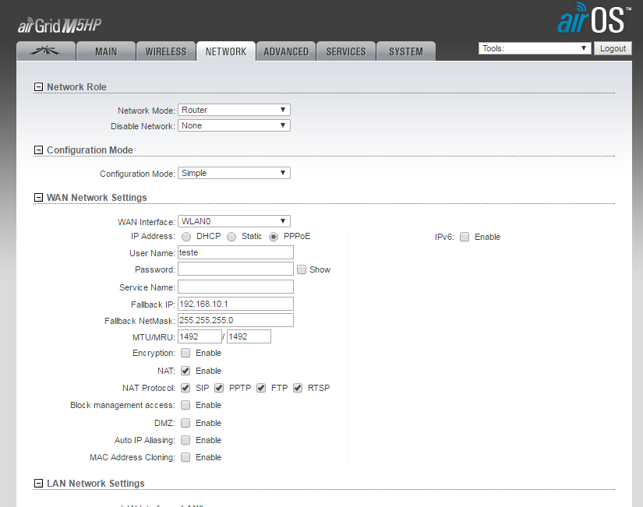Uncheck PPTP NAT protocol
The height and width of the screenshot is (507, 643).
pos(219,388)
